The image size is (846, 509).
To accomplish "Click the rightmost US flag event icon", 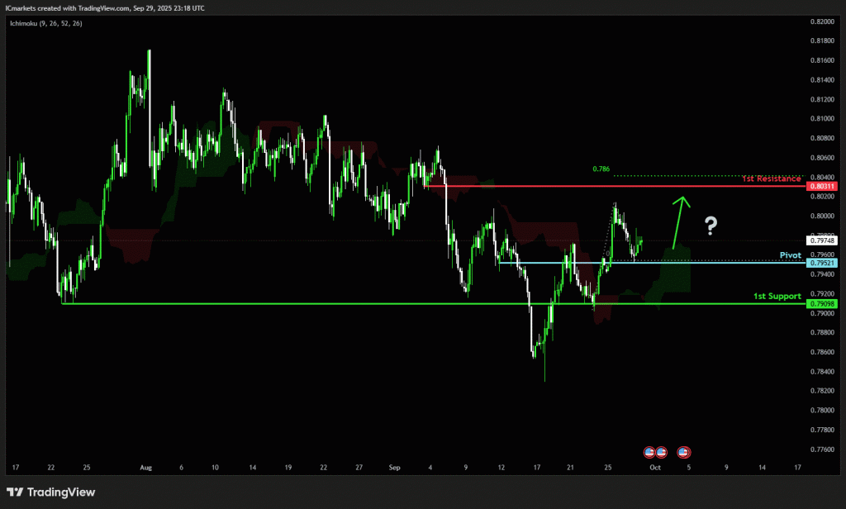I will coord(683,452).
